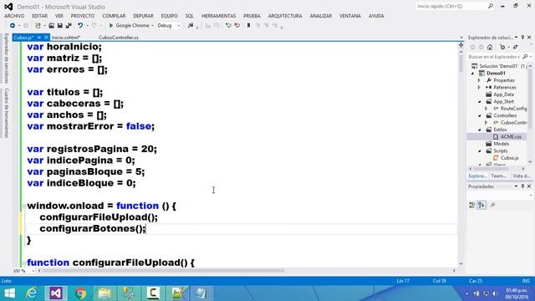This screenshot has width=535, height=301.
Task: Switch to the Vista de clases tab
Action: [522, 176]
